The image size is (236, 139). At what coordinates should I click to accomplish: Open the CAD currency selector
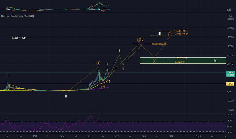click(231, 16)
